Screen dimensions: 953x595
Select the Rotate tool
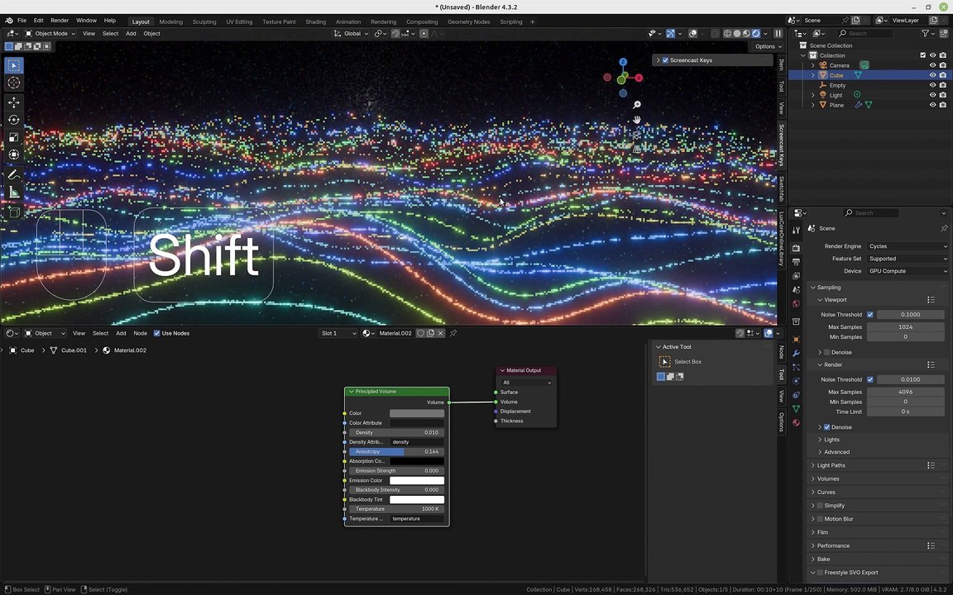point(14,120)
